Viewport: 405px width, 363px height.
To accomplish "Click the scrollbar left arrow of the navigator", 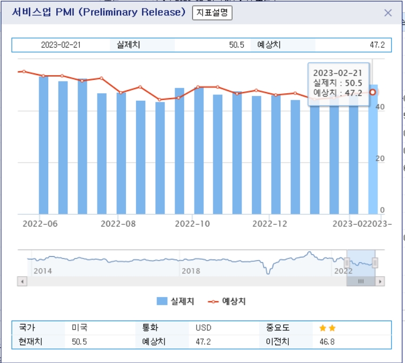I will pyautogui.click(x=22, y=281).
